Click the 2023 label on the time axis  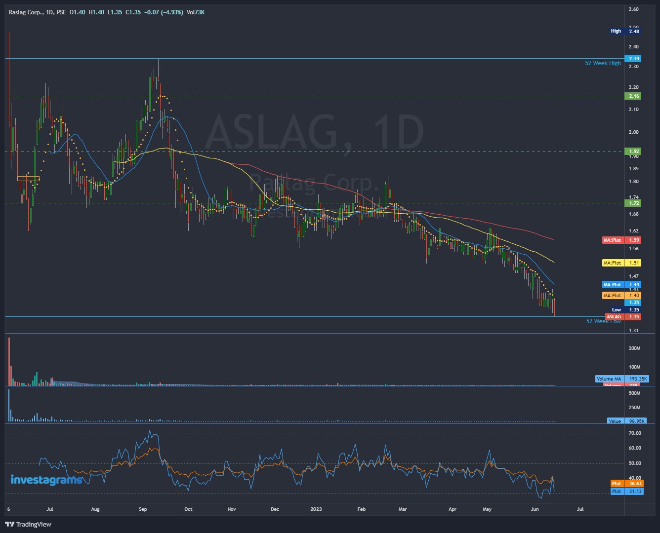[316, 509]
